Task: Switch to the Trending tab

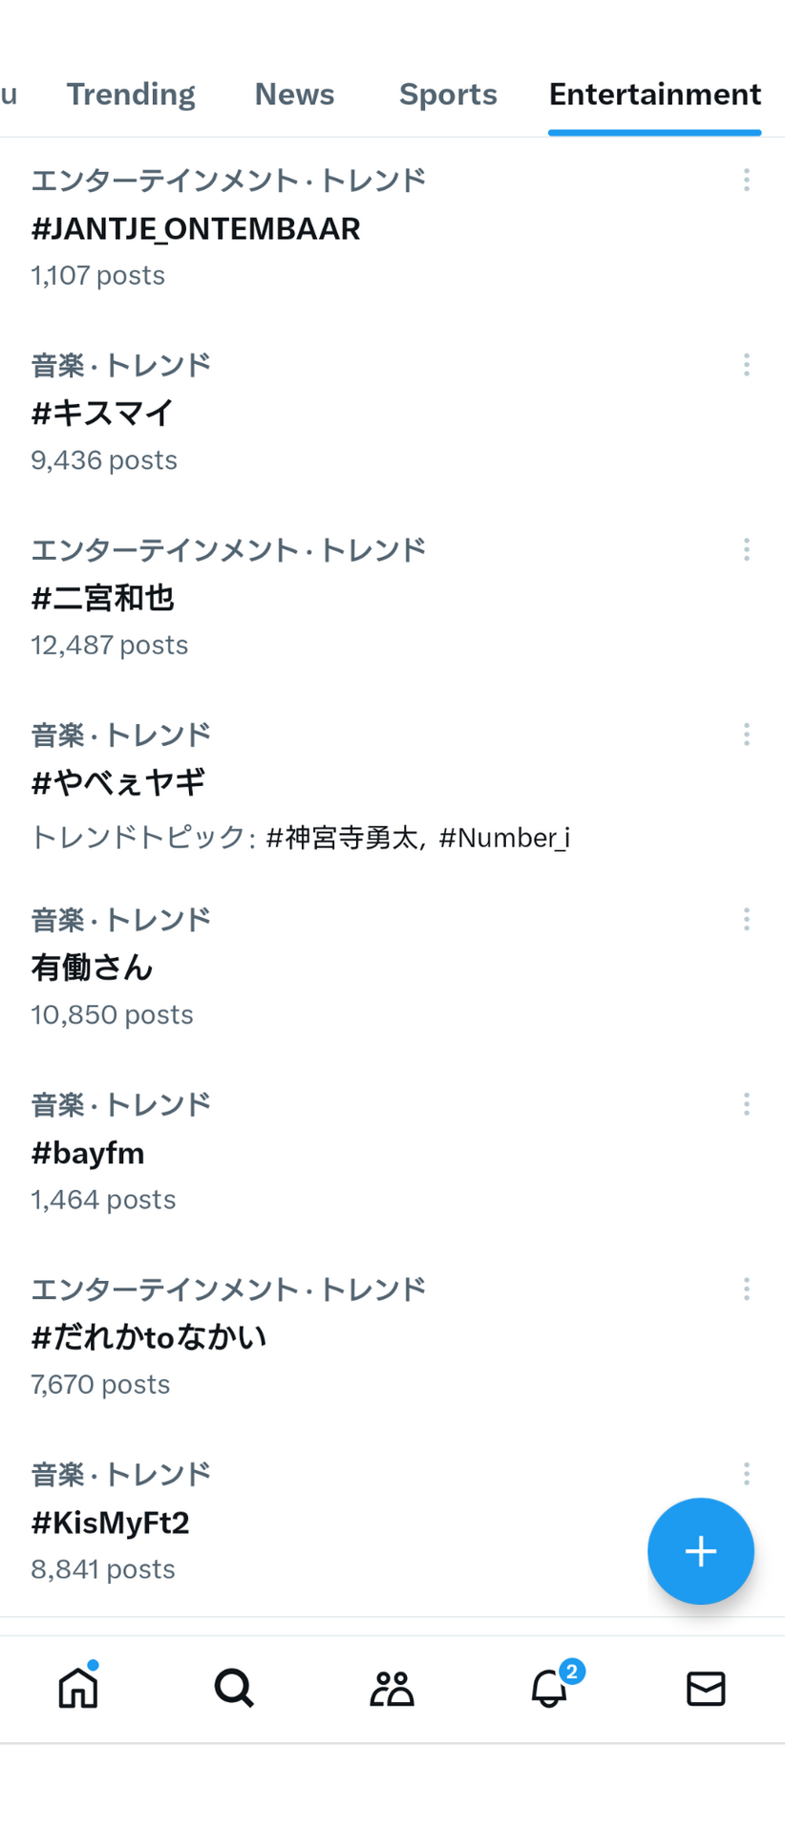Action: pyautogui.click(x=131, y=94)
